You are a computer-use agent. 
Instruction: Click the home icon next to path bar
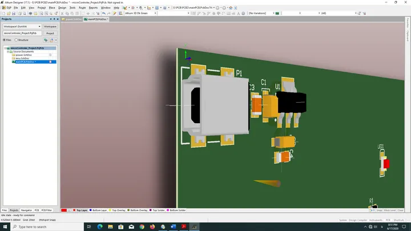click(x=231, y=8)
